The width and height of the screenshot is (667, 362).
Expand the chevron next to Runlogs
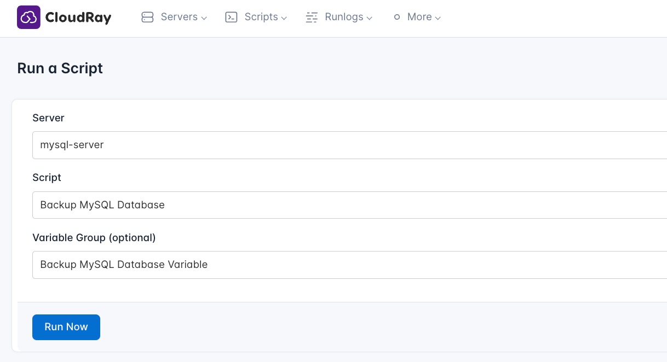tap(370, 18)
